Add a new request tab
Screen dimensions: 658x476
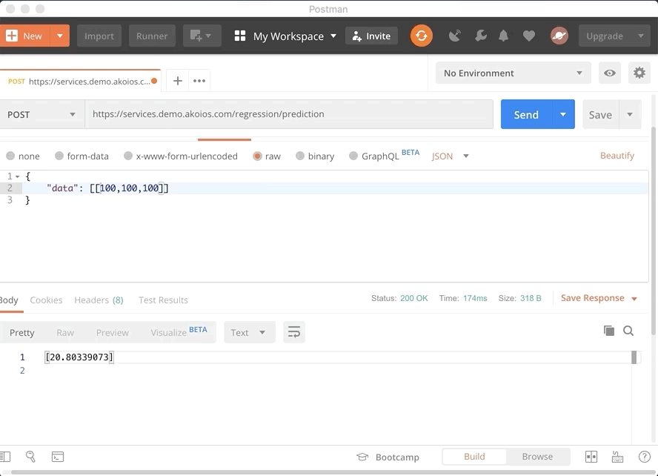(x=178, y=81)
